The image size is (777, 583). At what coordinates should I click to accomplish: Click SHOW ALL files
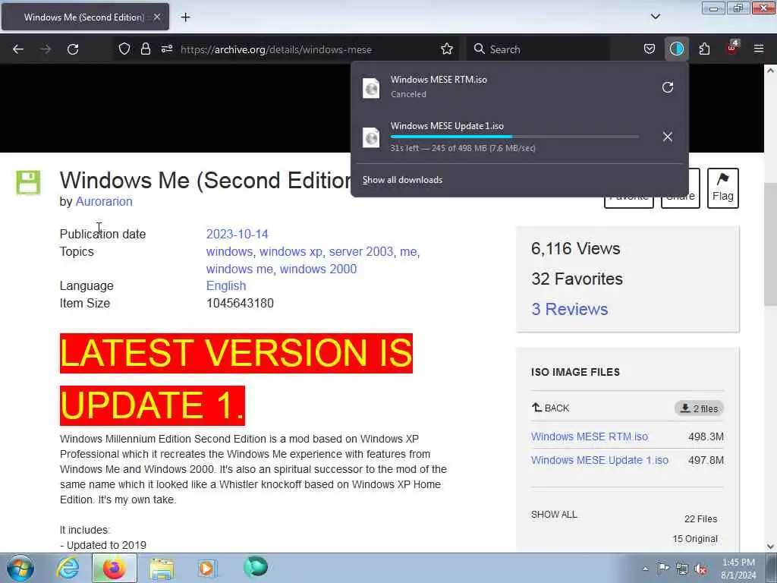(554, 515)
